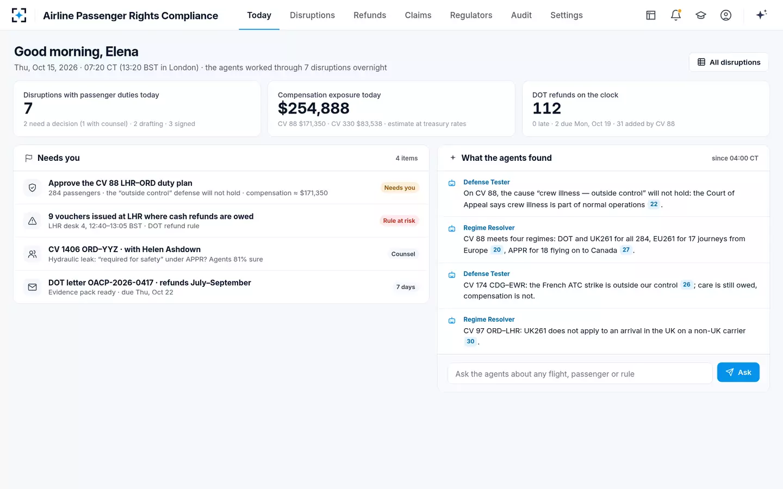
Task: Select the Audit tab
Action: click(x=521, y=15)
